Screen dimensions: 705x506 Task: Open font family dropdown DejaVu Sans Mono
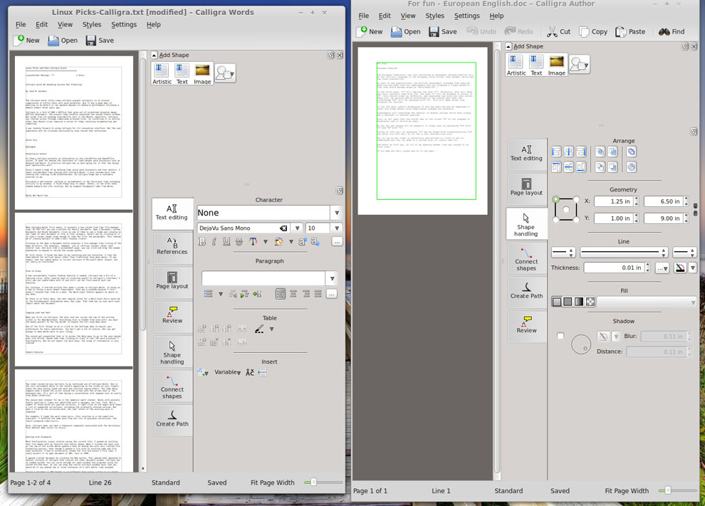click(x=297, y=228)
